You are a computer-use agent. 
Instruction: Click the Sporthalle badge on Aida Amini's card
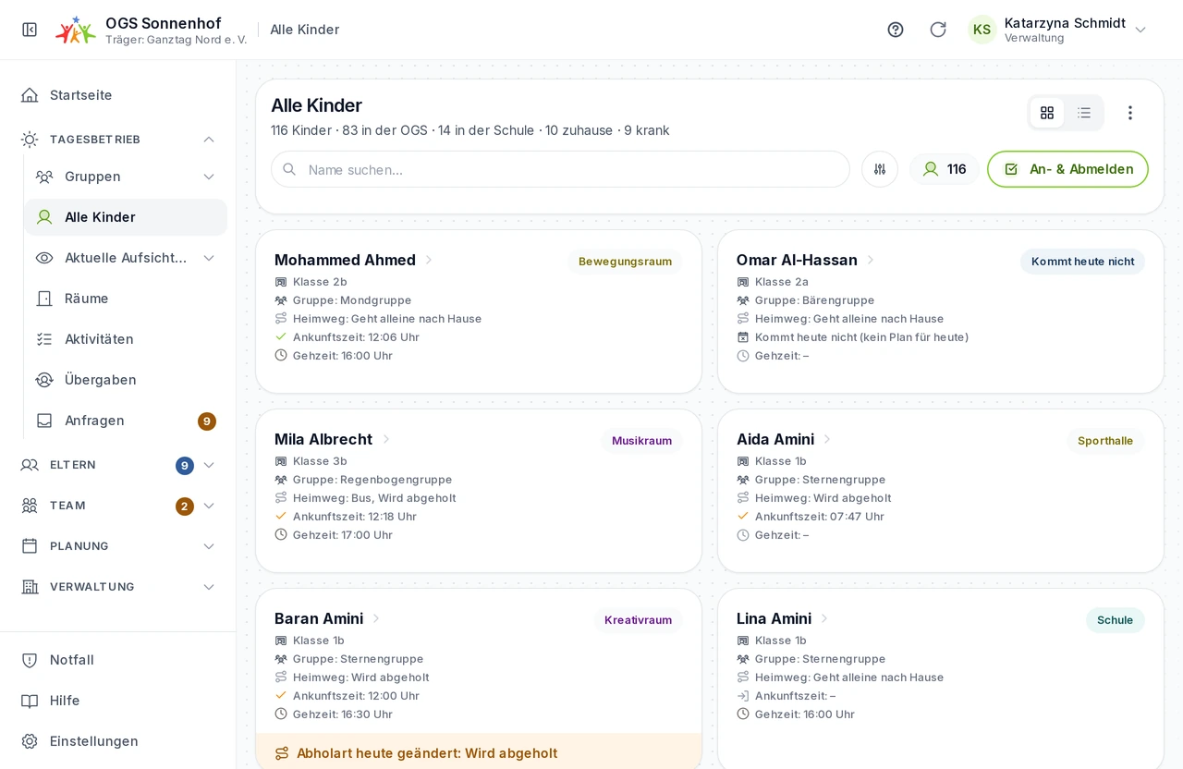pyautogui.click(x=1105, y=441)
